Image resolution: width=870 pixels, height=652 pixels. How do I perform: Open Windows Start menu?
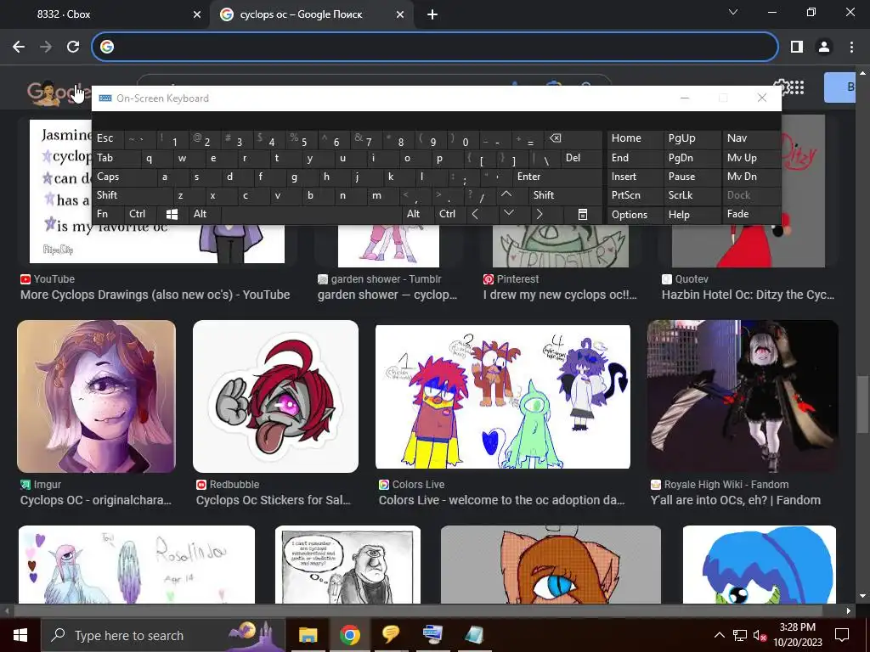[20, 635]
